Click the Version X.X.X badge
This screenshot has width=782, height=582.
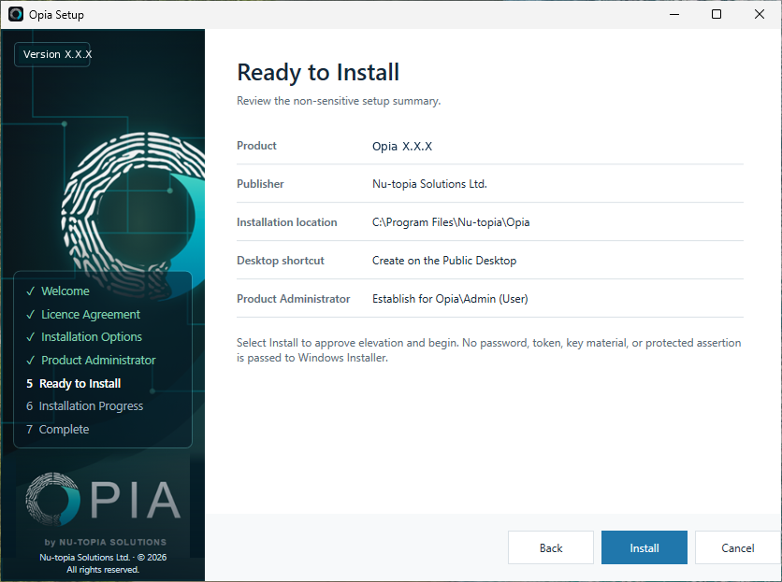coord(52,54)
